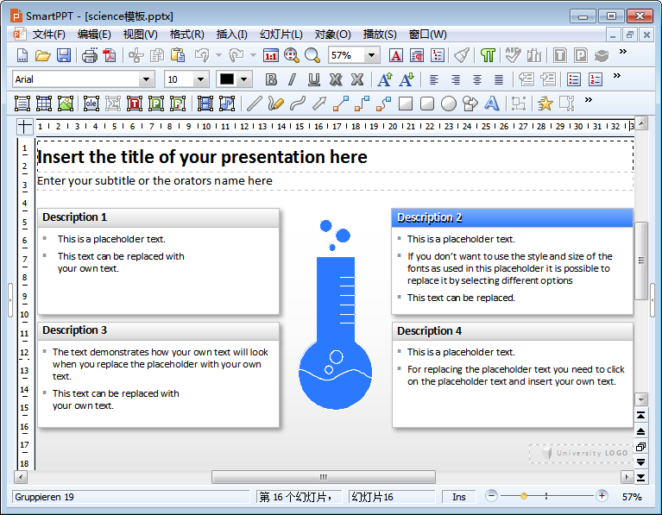Align text right
Screen dimensions: 662x515
456,79
